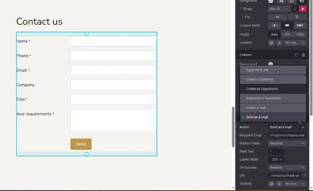Set Height to 50%
Viewport: 313px width, 191px height.
point(287,34)
